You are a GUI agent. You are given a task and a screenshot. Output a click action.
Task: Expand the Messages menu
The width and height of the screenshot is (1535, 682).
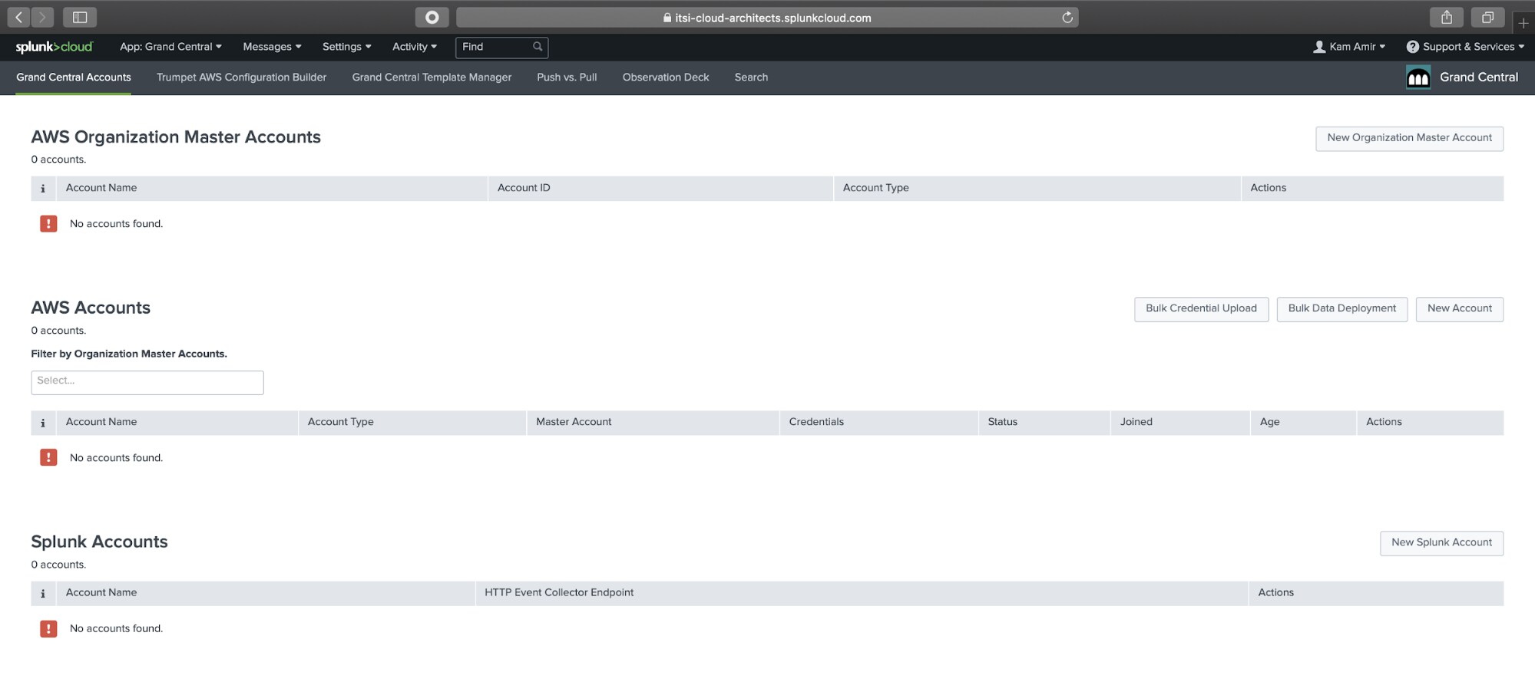tap(272, 47)
